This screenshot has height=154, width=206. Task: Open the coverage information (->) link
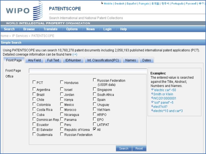[75, 54]
